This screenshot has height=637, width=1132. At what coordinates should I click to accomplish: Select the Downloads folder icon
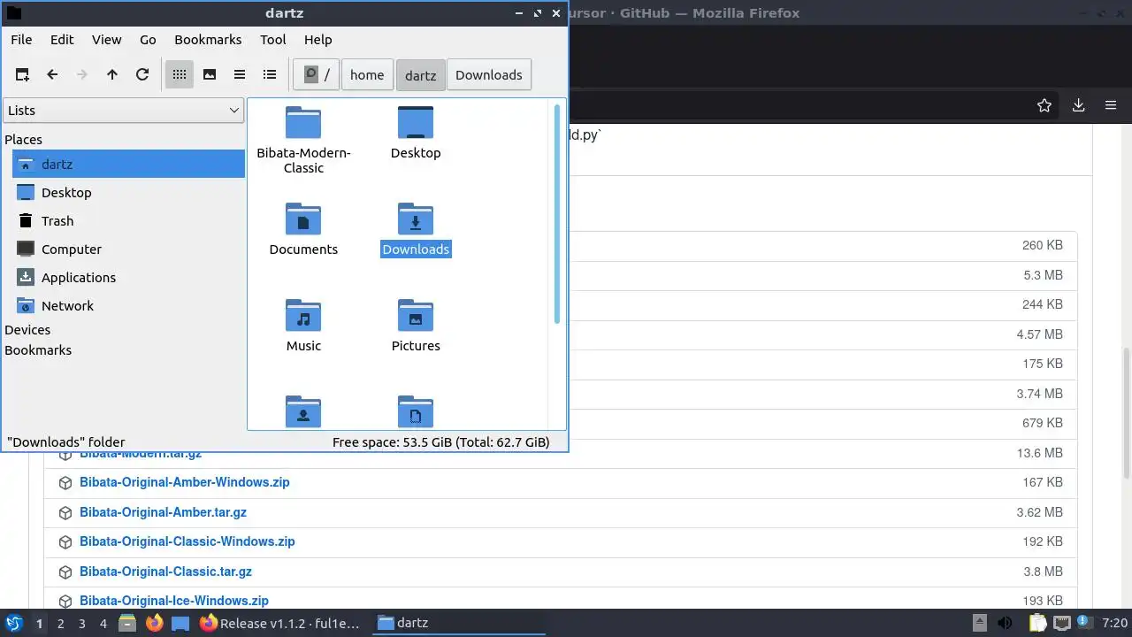coord(416,219)
